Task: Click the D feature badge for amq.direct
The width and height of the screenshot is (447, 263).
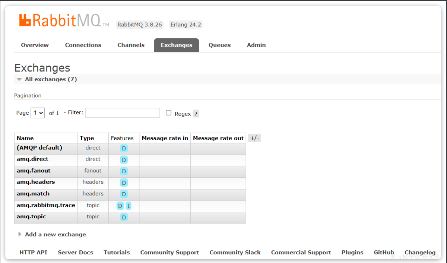Action: [x=124, y=160]
